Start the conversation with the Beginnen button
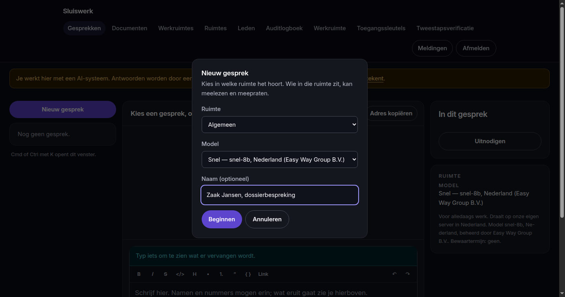 point(222,219)
